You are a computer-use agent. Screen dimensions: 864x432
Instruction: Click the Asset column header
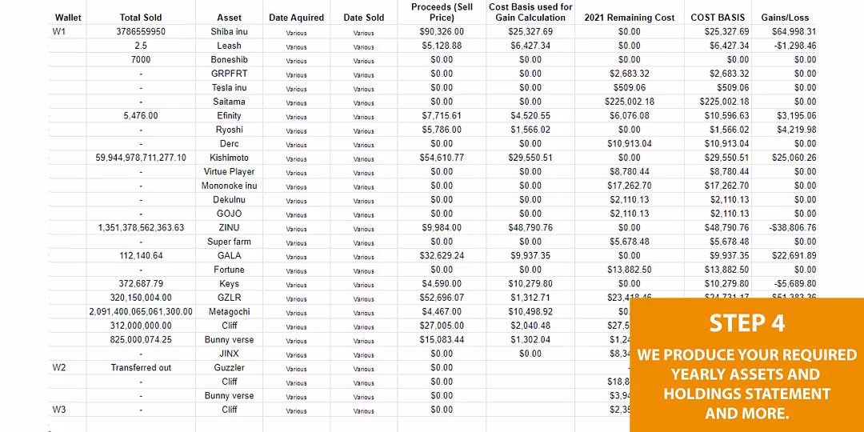230,18
